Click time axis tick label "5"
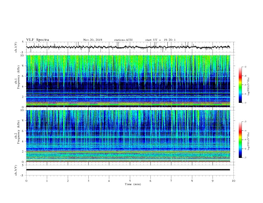This screenshot has height=203, width=263. tap(130, 181)
